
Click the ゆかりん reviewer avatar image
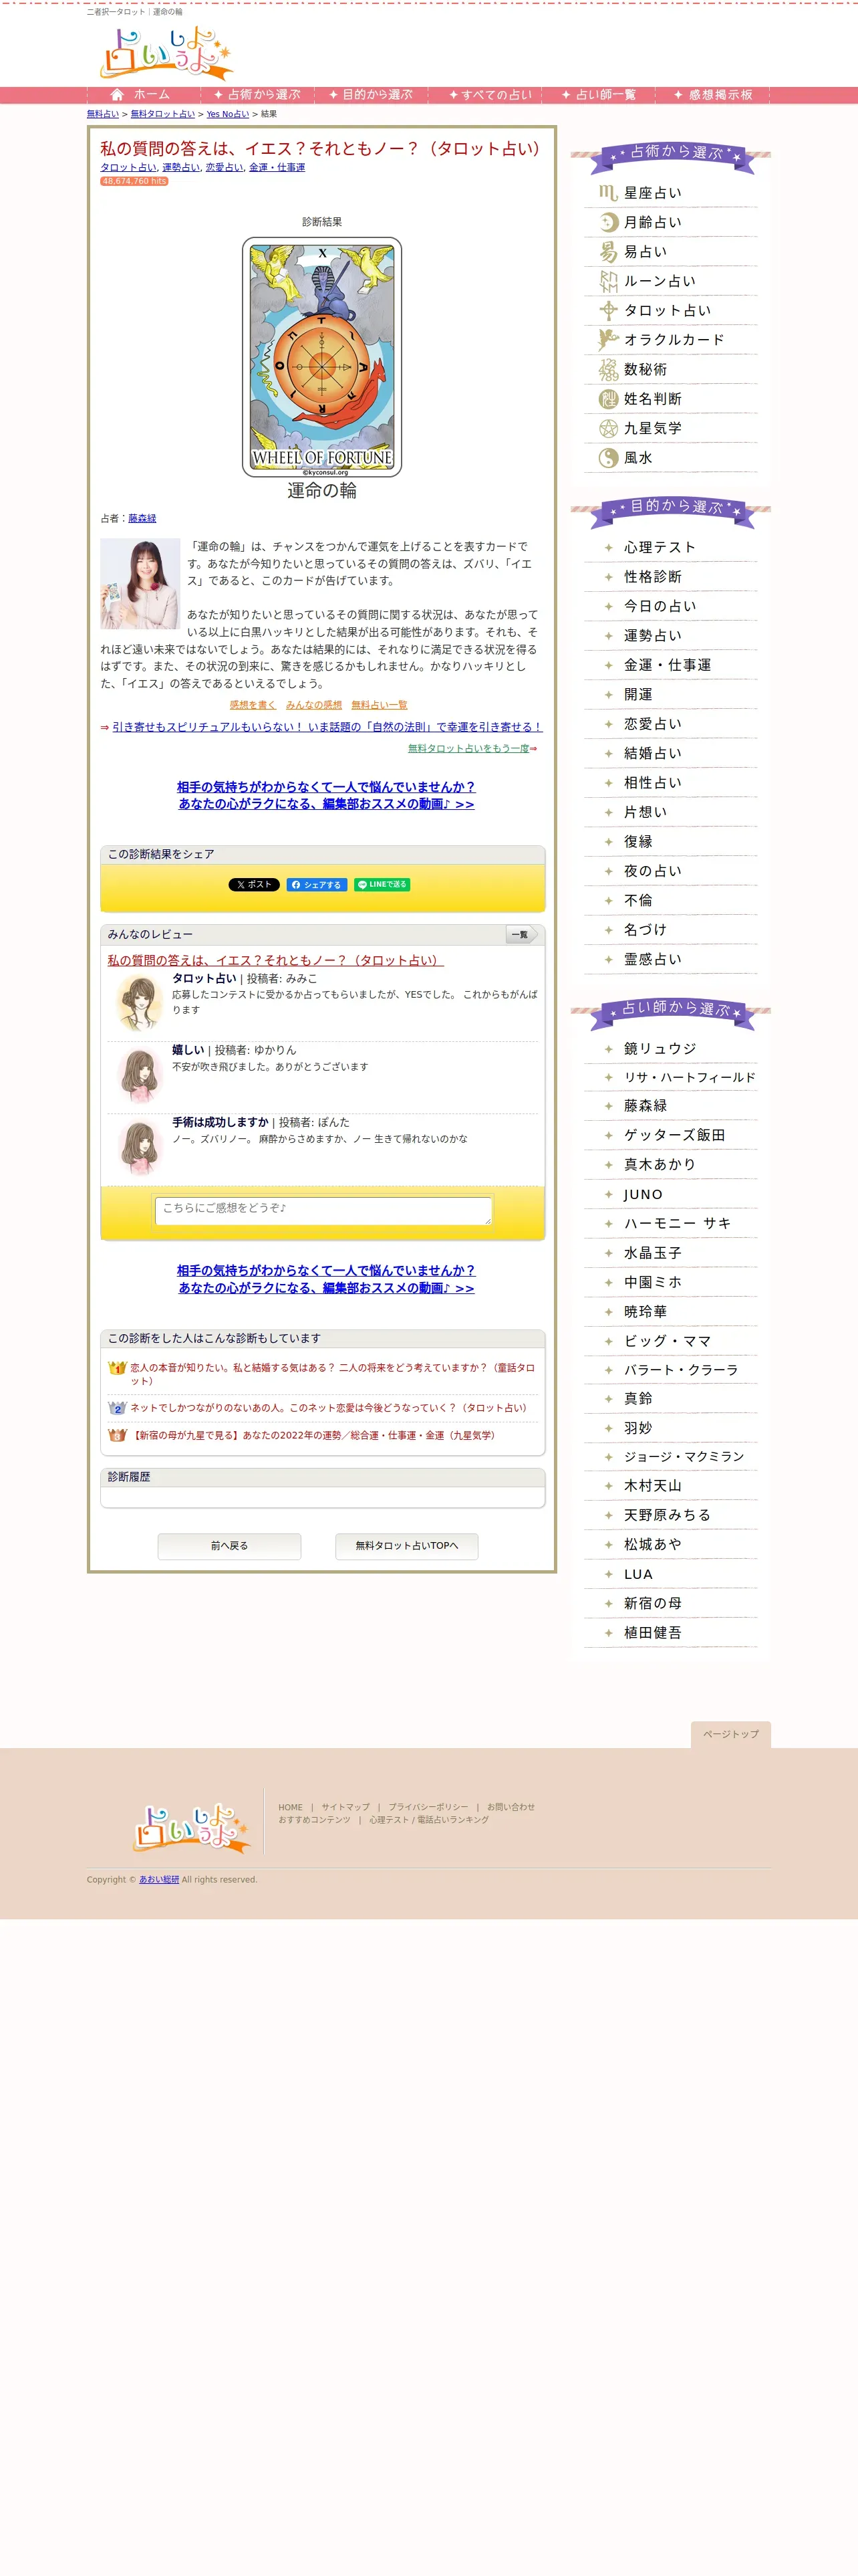pos(140,1075)
